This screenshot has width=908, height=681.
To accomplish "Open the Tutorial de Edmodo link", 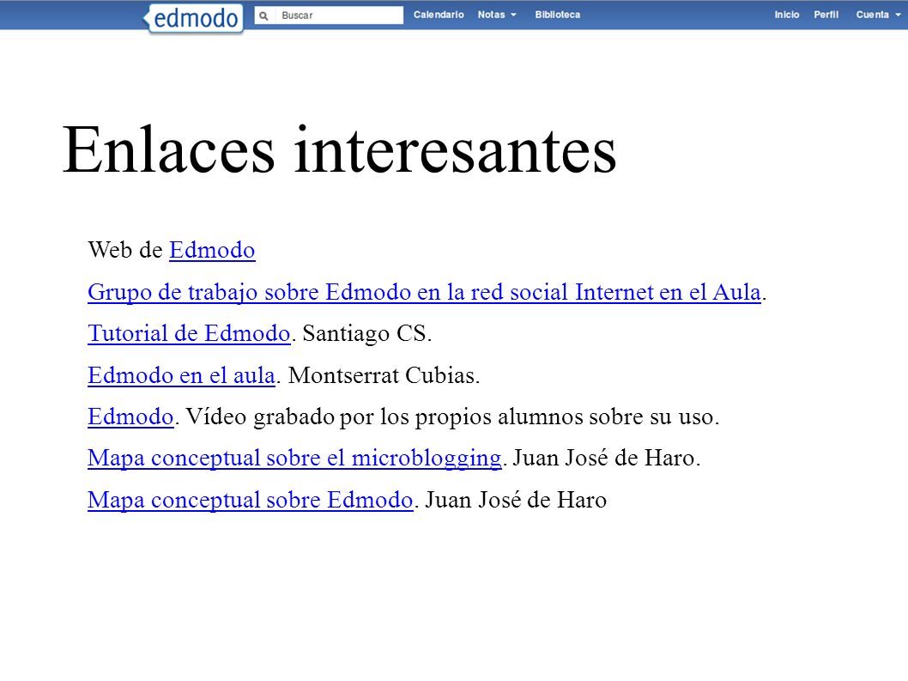I will click(x=189, y=333).
